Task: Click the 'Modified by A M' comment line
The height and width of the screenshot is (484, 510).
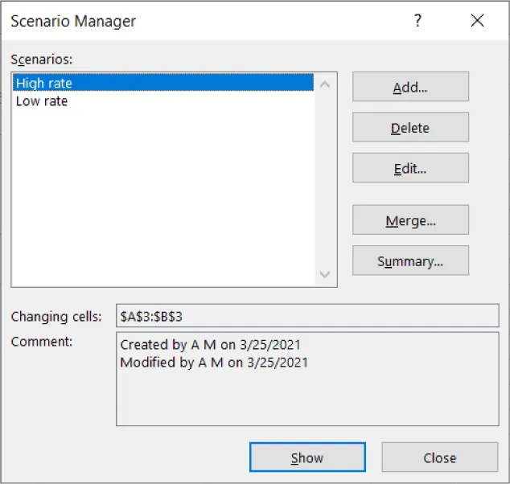Action: (213, 363)
